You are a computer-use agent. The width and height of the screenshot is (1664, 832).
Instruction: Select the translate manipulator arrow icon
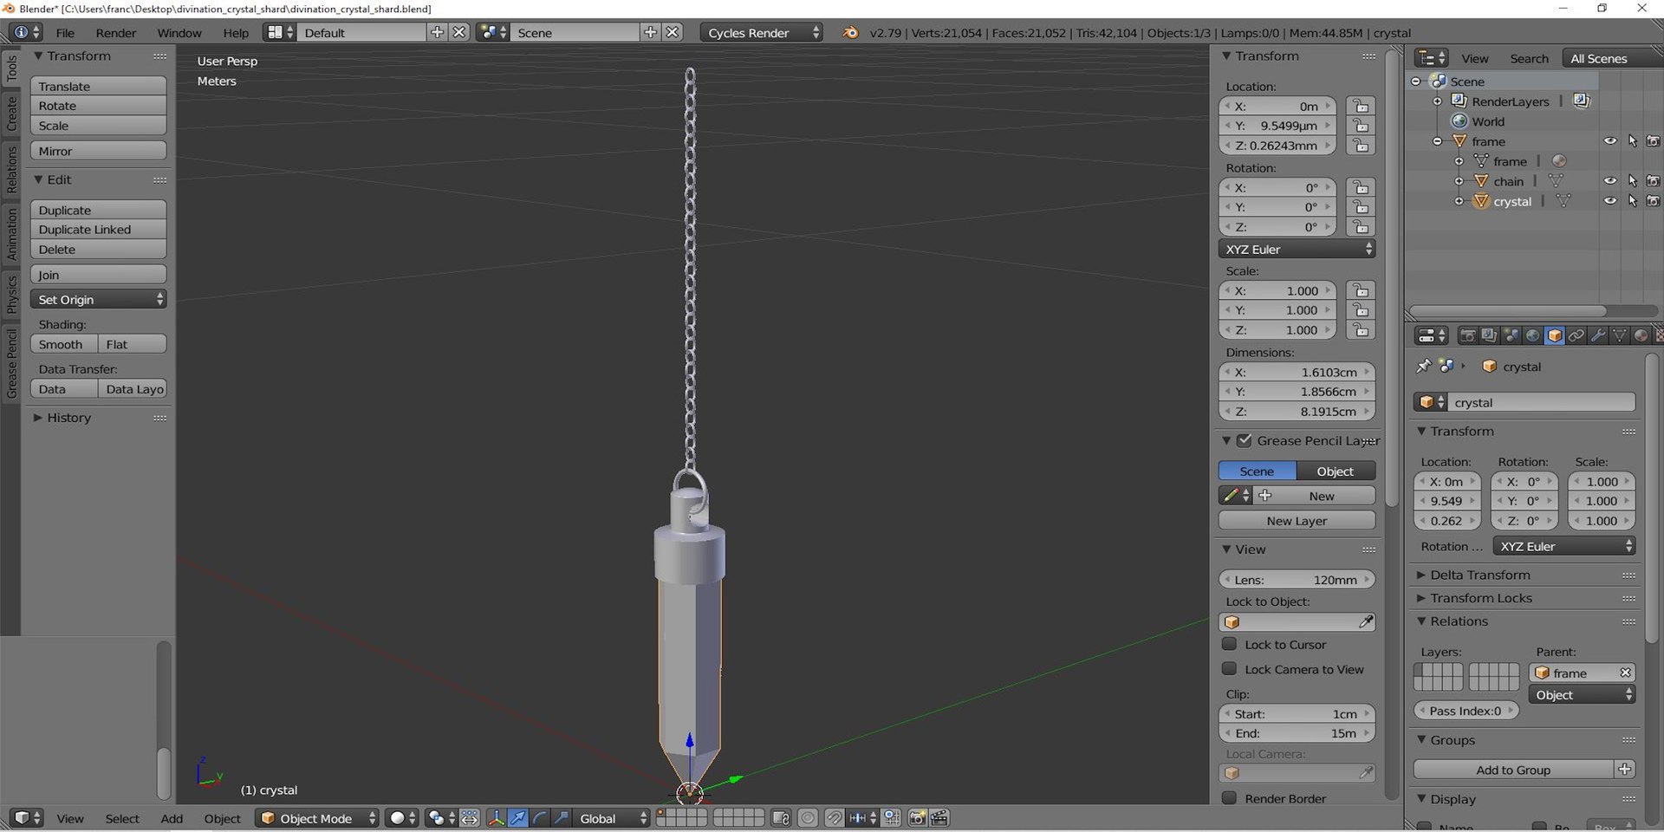point(518,818)
